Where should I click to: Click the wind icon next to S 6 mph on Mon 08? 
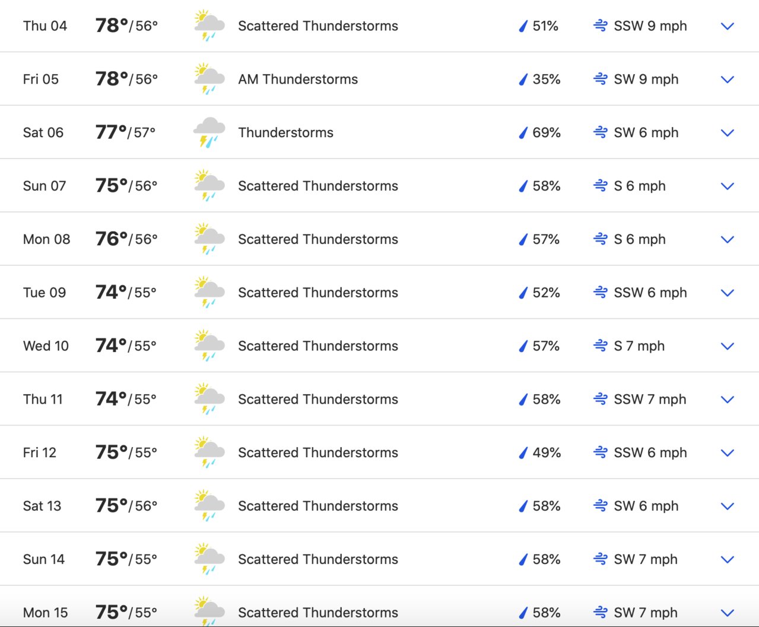point(601,239)
